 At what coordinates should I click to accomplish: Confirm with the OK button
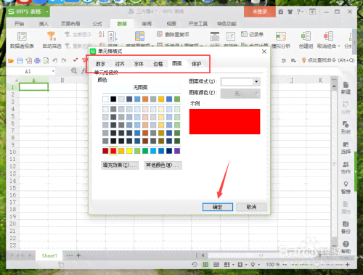click(x=218, y=207)
